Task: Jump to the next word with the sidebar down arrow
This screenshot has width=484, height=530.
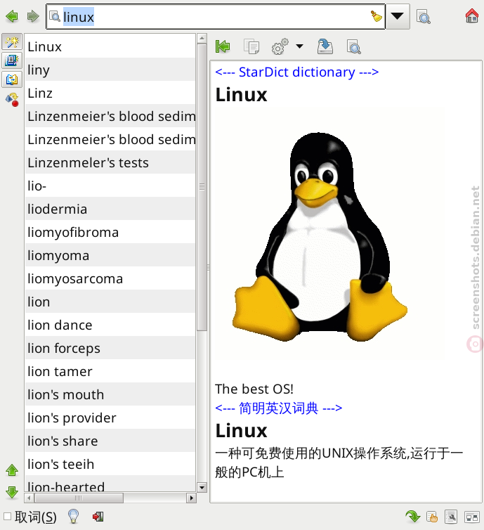Action: (x=12, y=492)
